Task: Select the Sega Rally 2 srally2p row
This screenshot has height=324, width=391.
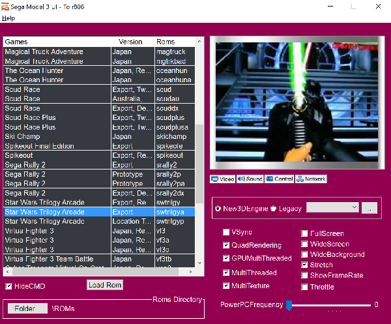Action: click(x=99, y=174)
